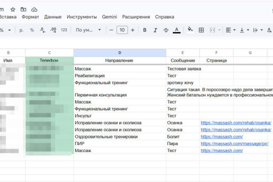Open the first rehab/osanka link
This screenshot has width=273, height=182.
pos(236,123)
